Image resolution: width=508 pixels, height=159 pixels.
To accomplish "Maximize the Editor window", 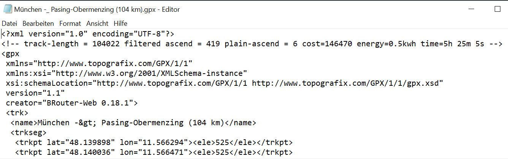I will pos(497,9).
